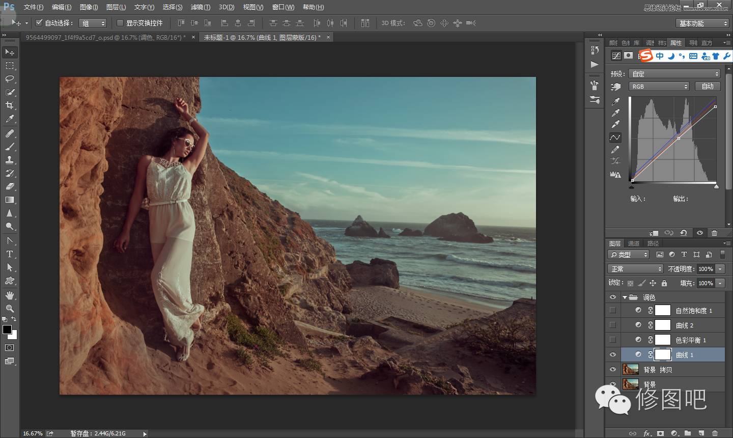Select the Dodge tool
Image resolution: width=733 pixels, height=438 pixels.
pyautogui.click(x=10, y=226)
